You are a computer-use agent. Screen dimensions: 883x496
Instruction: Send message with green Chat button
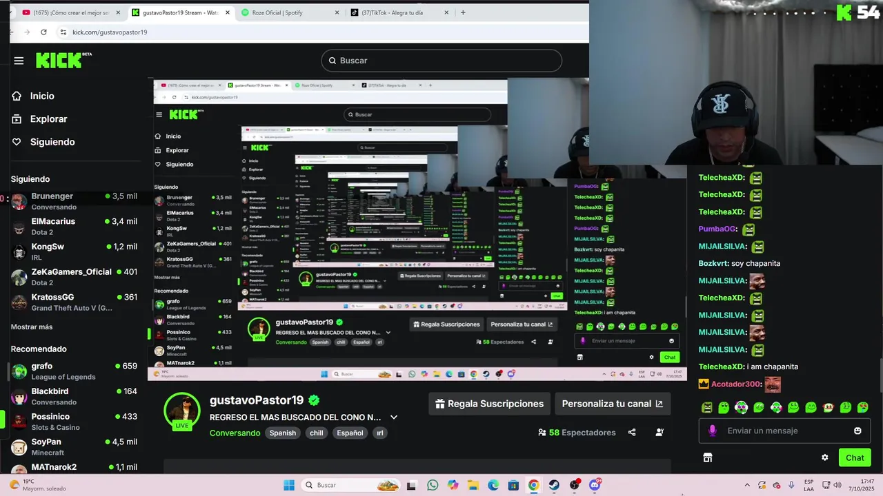[855, 457]
